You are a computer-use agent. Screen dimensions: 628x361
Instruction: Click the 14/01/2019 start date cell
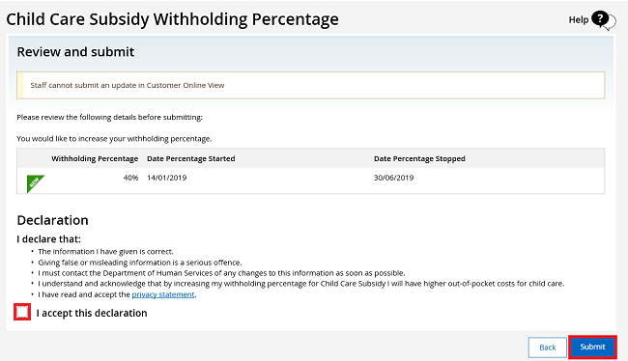[166, 178]
